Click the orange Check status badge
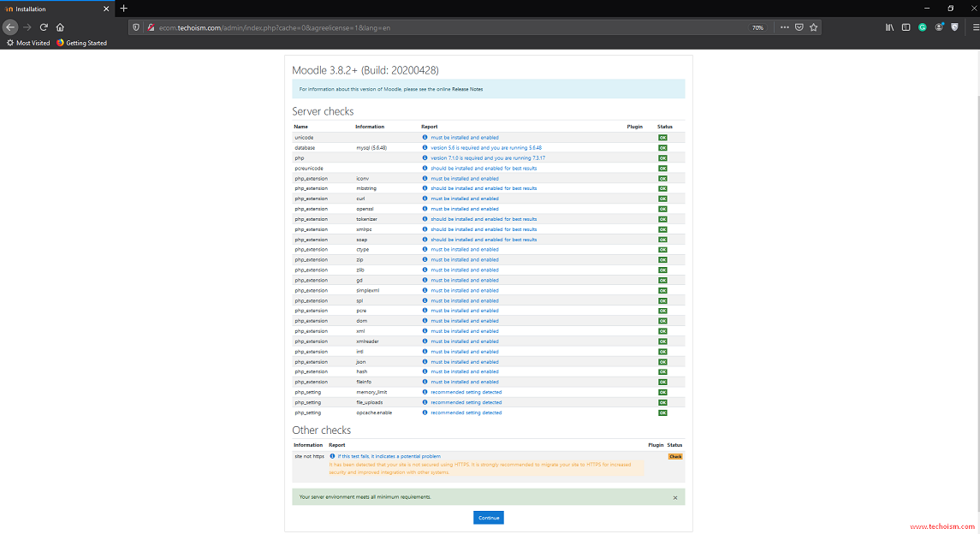The image size is (980, 534). [675, 457]
